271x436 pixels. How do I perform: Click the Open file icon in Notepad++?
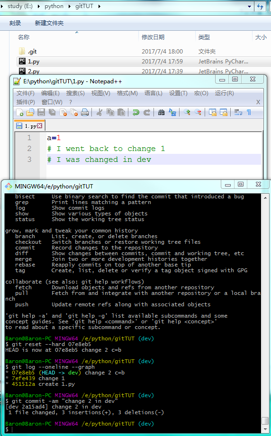point(30,112)
